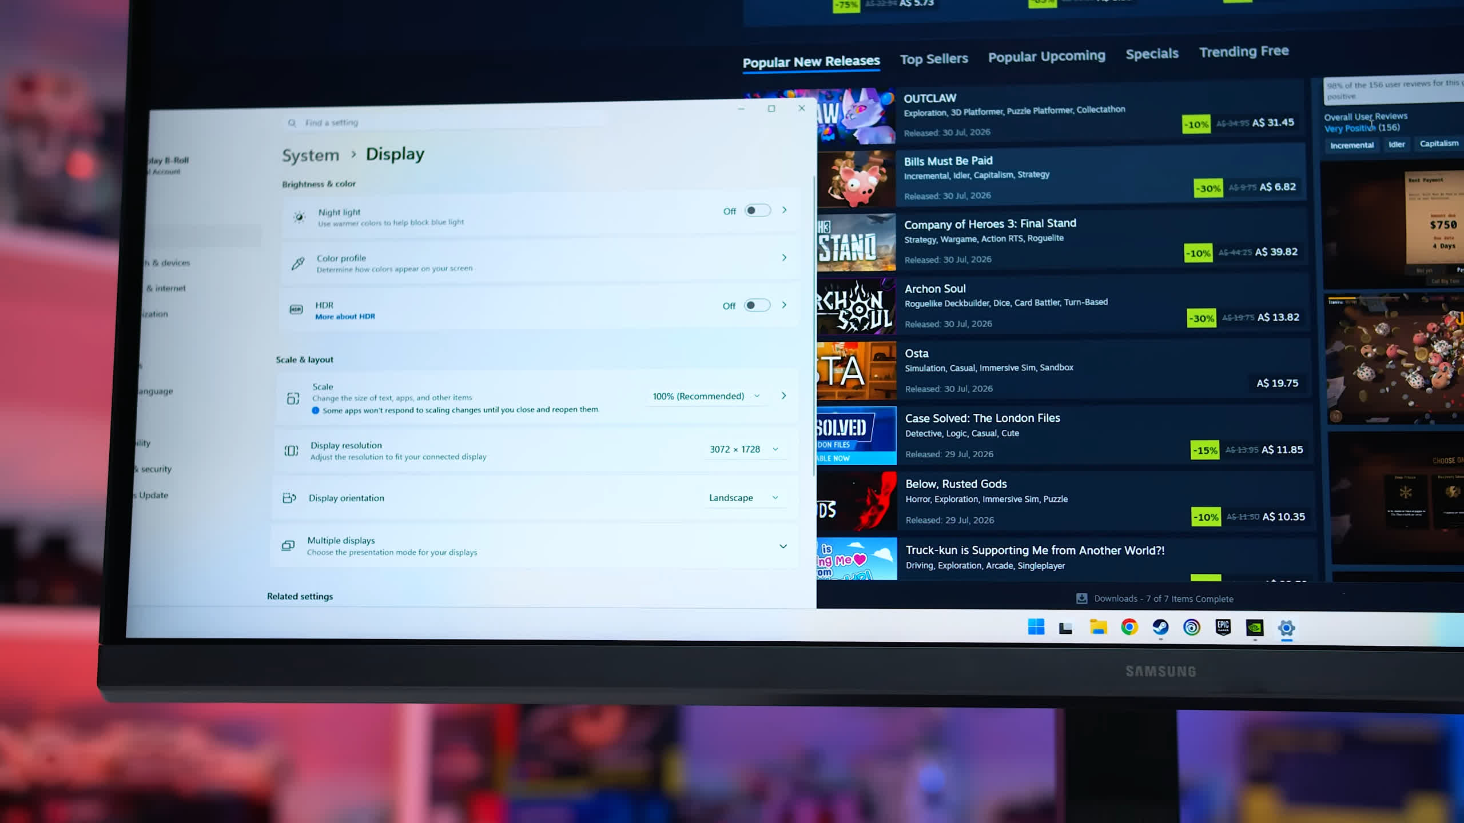The height and width of the screenshot is (823, 1464).
Task: Click the 'Very Positive (156)' review summary
Action: point(1362,128)
